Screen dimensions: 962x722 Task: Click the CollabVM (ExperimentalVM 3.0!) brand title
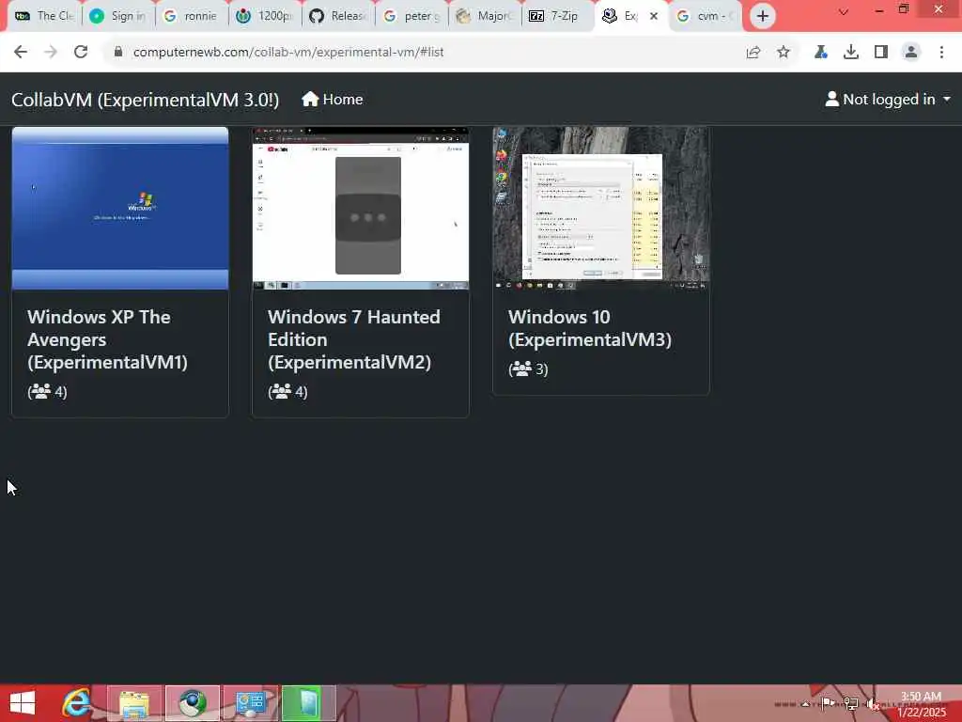tap(146, 100)
